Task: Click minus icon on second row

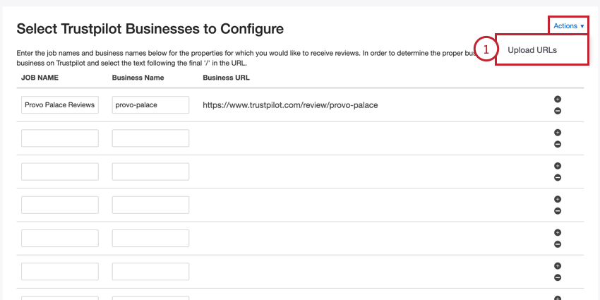Action: pyautogui.click(x=557, y=144)
